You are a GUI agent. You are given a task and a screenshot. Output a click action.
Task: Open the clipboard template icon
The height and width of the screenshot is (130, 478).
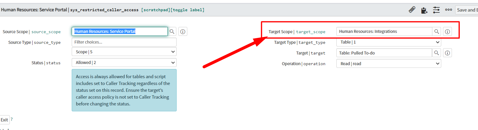[x=424, y=10]
